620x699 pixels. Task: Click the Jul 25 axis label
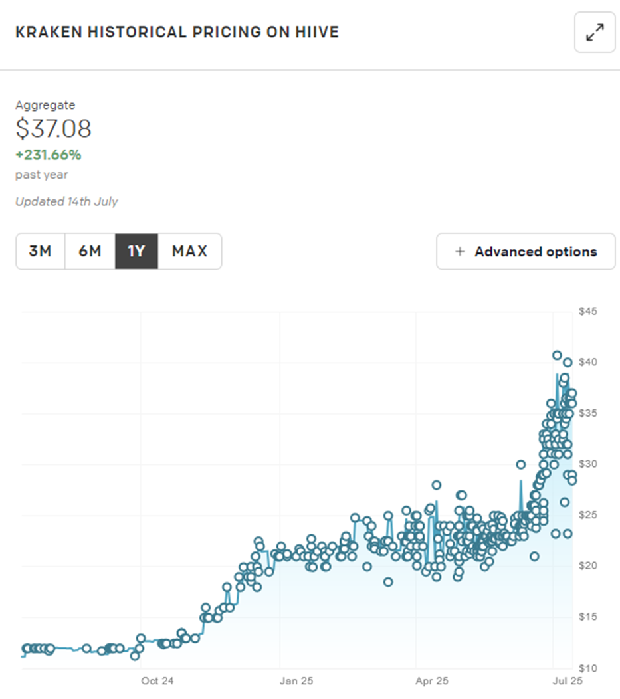(568, 681)
